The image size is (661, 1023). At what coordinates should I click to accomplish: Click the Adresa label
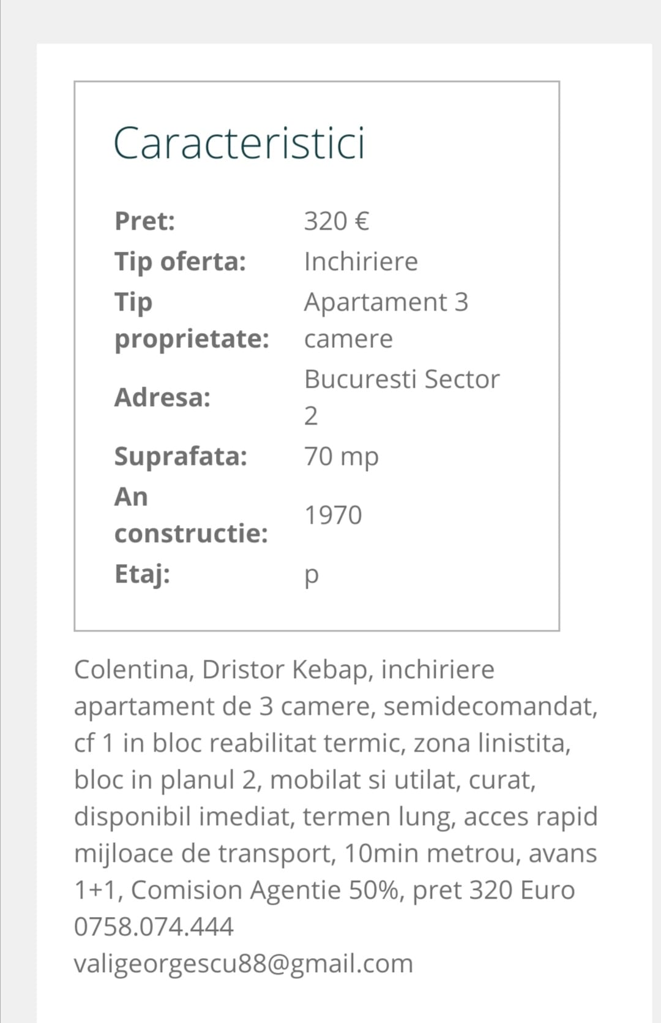[163, 398]
